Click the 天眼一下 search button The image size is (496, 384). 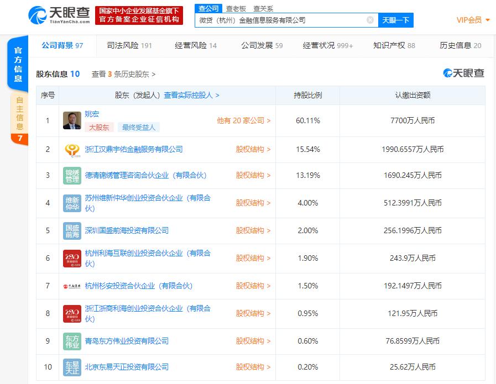click(396, 20)
